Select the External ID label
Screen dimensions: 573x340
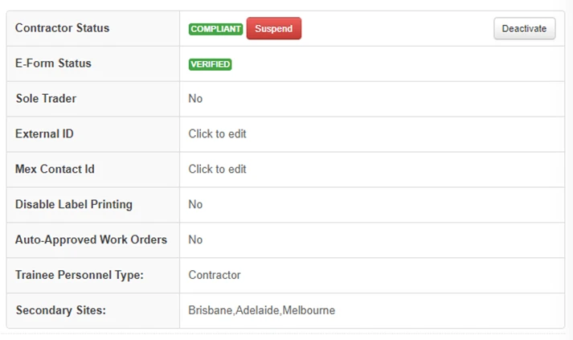tap(44, 133)
